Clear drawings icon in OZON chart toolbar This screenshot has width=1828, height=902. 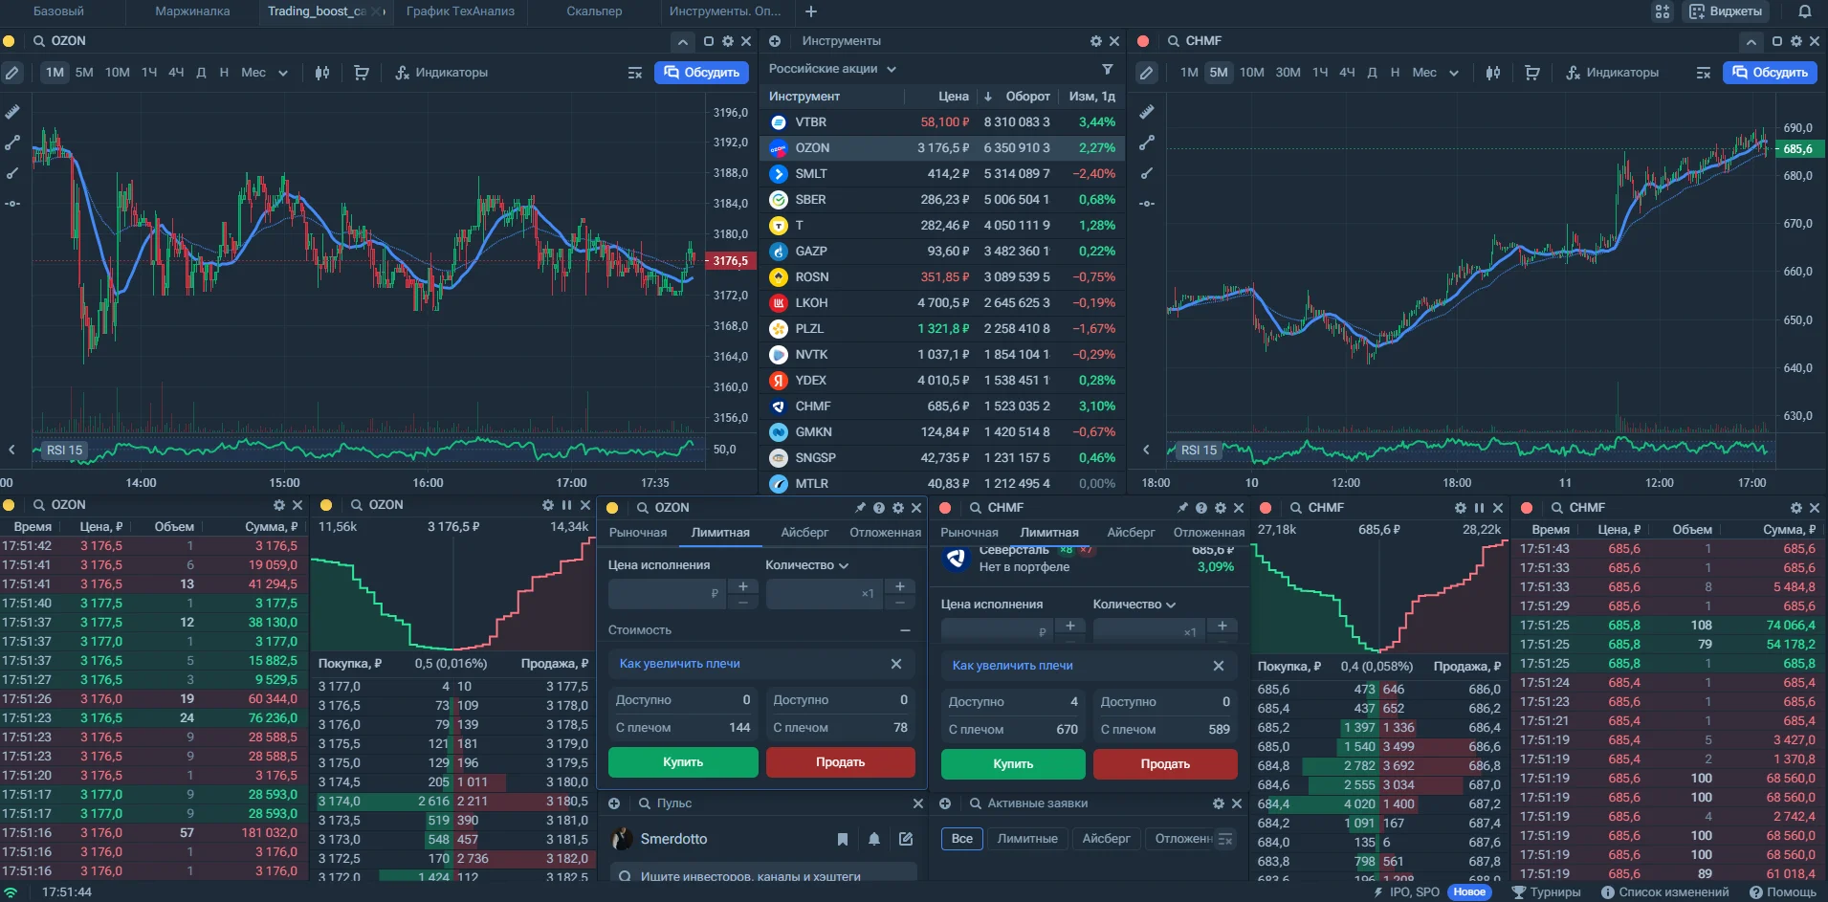[x=635, y=73]
